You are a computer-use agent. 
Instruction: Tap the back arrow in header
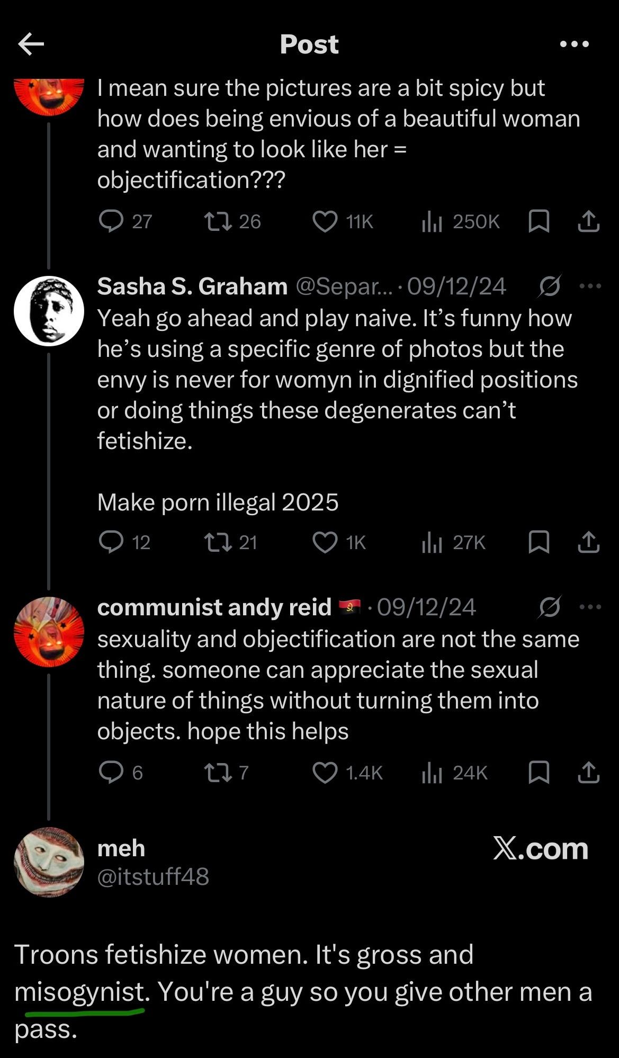[x=31, y=44]
